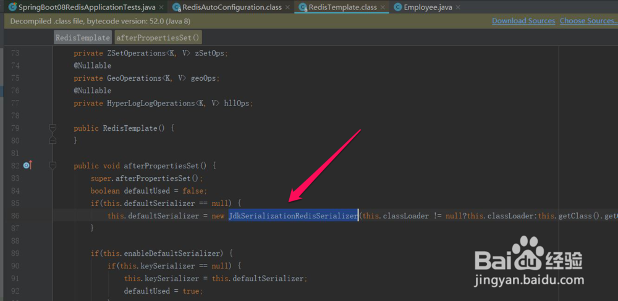Click line number 86 in gutter
Screen dimensions: 618x301
click(15, 216)
